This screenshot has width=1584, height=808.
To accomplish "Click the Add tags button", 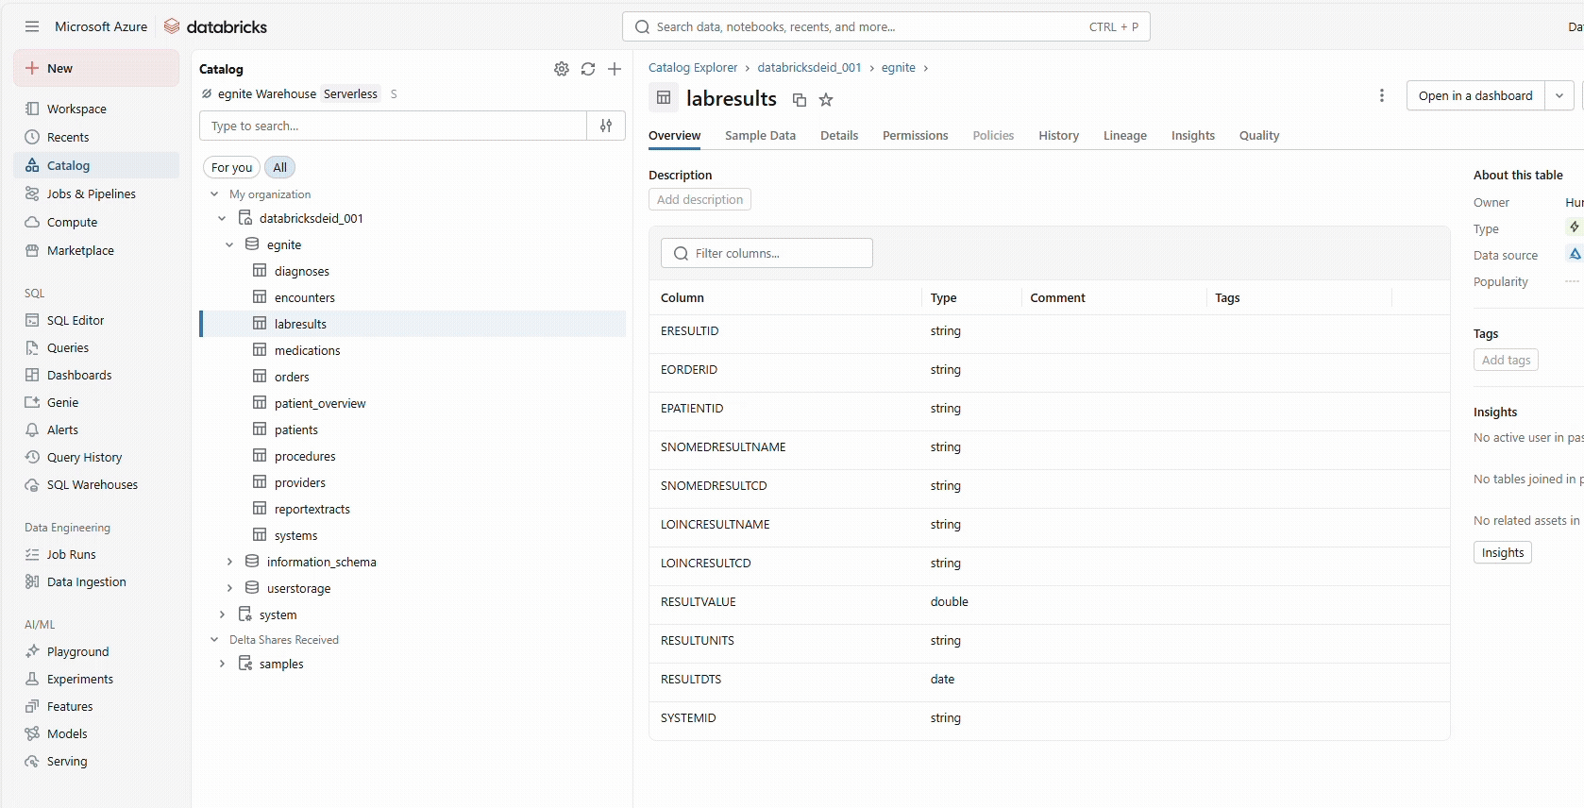I will tap(1506, 360).
